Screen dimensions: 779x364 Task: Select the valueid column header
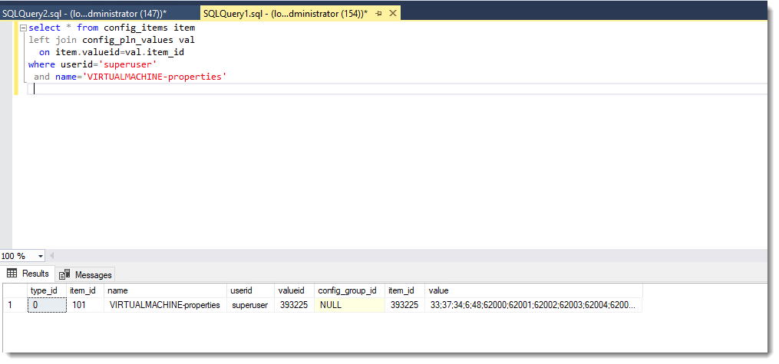point(295,290)
